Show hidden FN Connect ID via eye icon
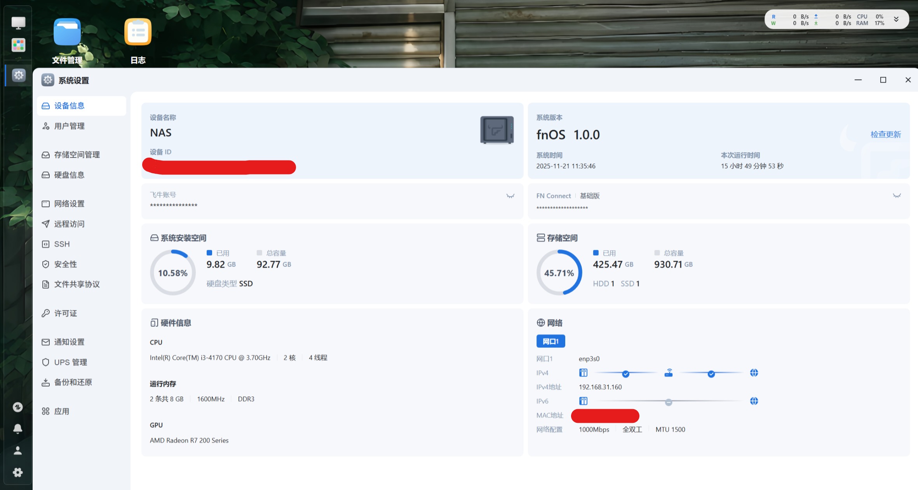 [896, 196]
